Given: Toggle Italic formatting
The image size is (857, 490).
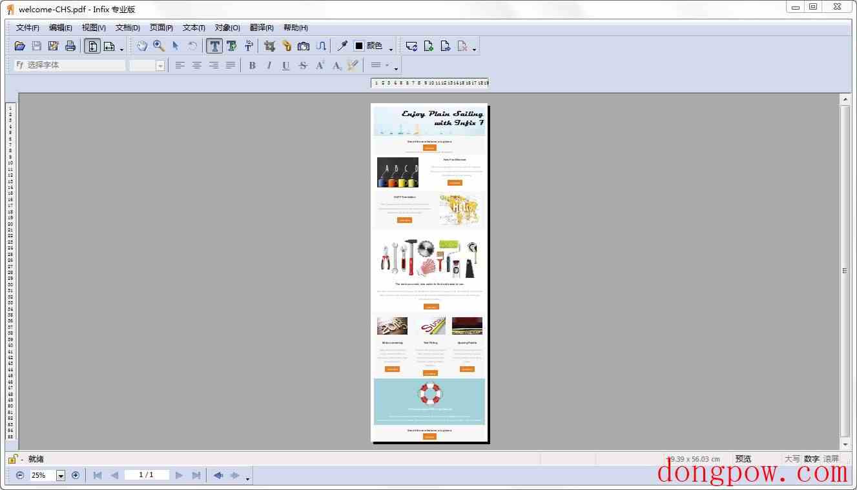Looking at the screenshot, I should click(269, 65).
